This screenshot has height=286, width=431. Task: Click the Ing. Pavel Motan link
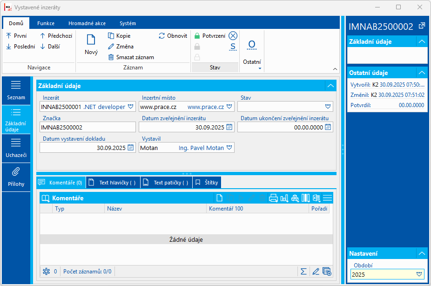point(201,148)
